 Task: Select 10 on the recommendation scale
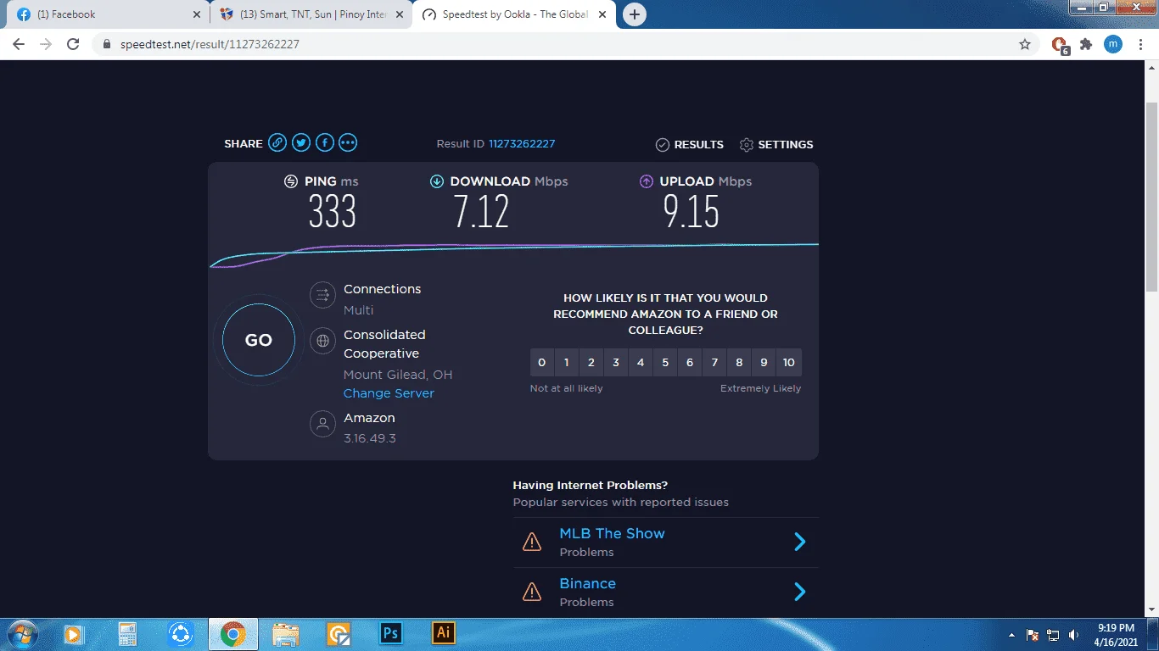point(789,362)
